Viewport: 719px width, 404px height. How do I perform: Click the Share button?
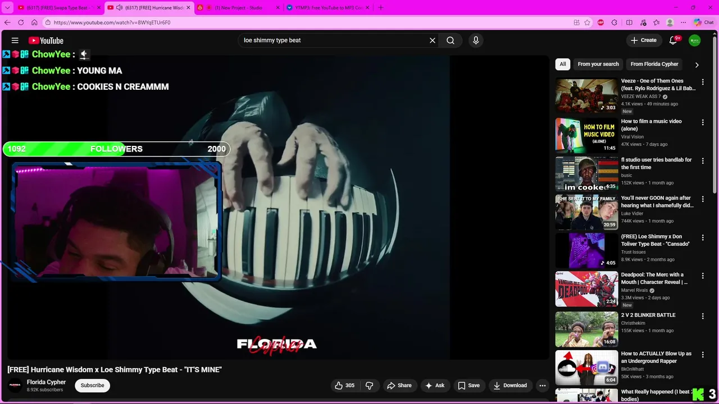coord(399,385)
